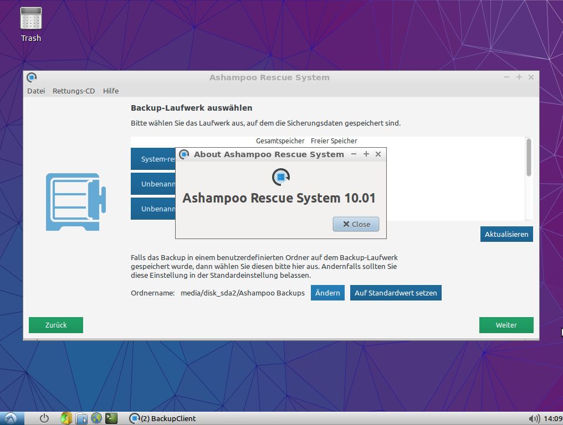Click the Gesamtspeicher column header
This screenshot has width=563, height=425.
click(280, 141)
